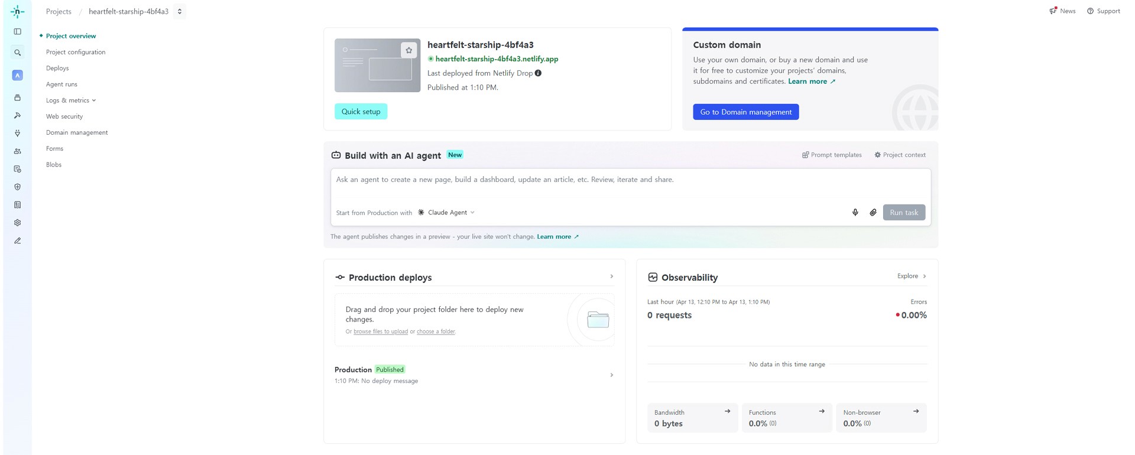Screen dimensions: 1135x455
Task: Click the Bandwidth arrow icon
Action: (727, 411)
